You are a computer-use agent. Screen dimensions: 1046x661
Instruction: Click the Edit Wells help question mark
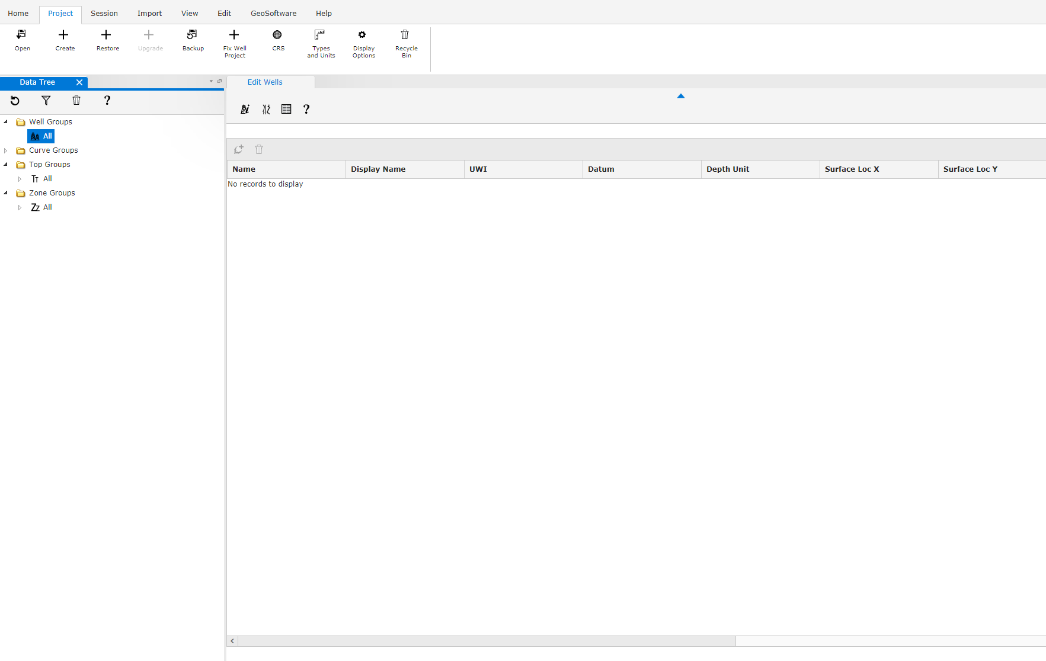pyautogui.click(x=306, y=109)
